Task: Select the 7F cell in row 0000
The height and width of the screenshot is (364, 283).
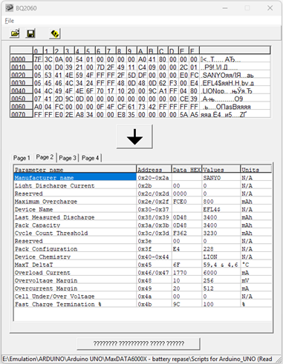Action: (x=38, y=59)
